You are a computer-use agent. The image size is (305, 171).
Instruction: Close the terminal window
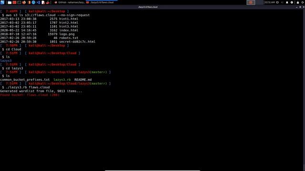click(304, 7)
